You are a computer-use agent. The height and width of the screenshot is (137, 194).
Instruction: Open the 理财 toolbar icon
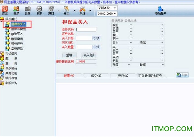click(51, 10)
